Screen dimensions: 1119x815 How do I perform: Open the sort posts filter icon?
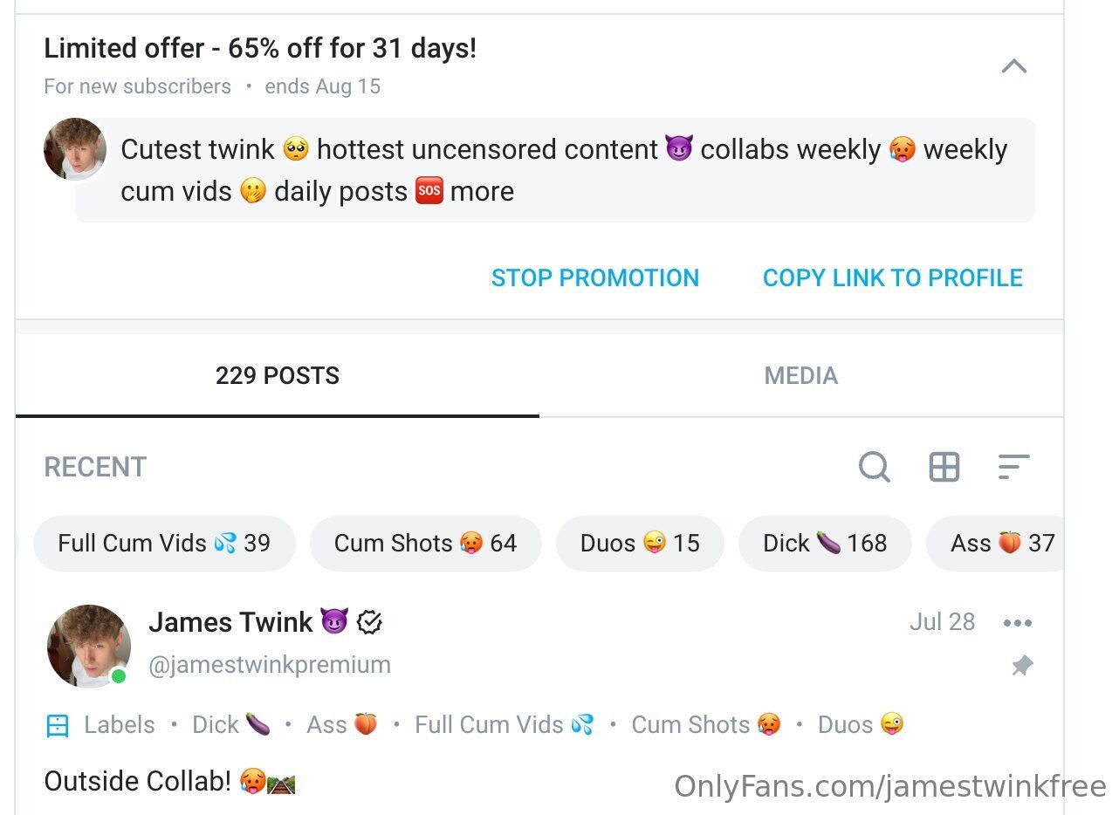(x=1013, y=467)
